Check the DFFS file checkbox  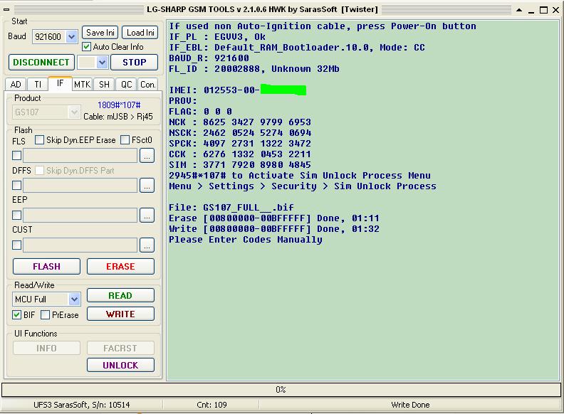(x=16, y=186)
